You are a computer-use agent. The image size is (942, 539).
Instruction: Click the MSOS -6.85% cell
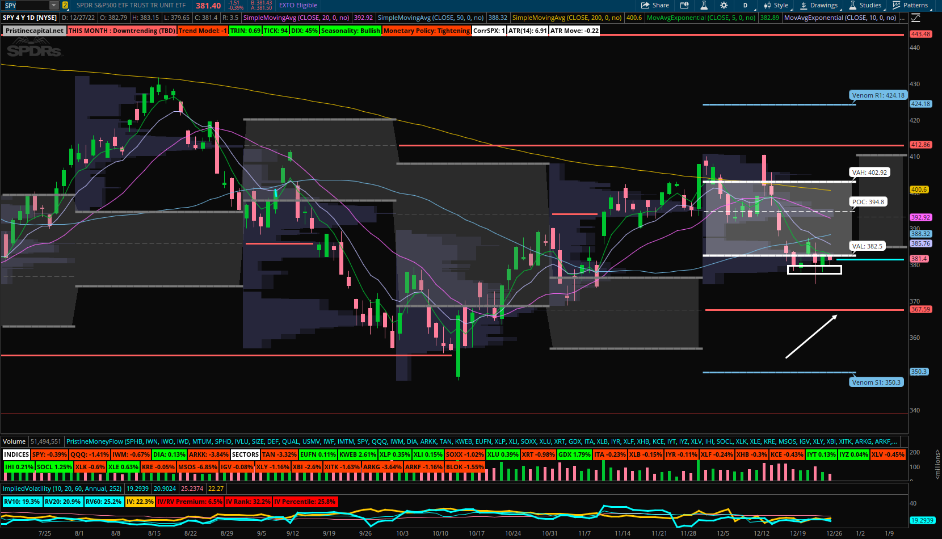click(x=197, y=467)
